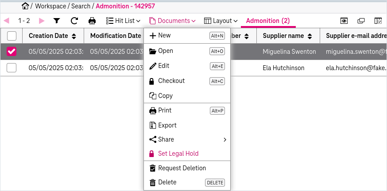Click the column settings checklist icon
The height and width of the screenshot is (191, 387).
(x=378, y=21)
